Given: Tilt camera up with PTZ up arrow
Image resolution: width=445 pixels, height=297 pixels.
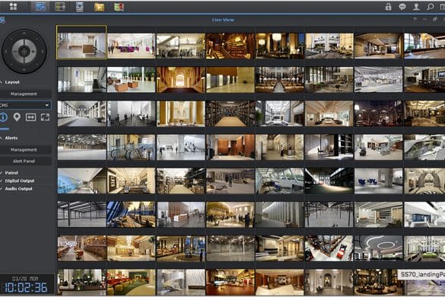Looking at the screenshot, I should 24,34.
